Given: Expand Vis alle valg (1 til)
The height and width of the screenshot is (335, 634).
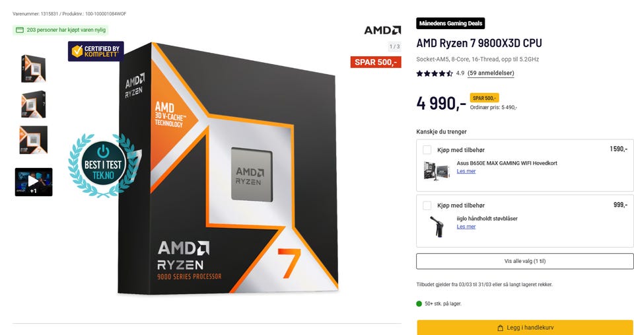Looking at the screenshot, I should (525, 261).
